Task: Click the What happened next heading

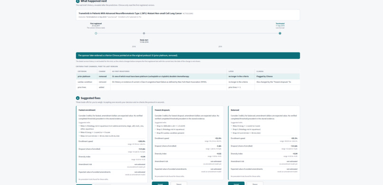Action: (x=94, y=1)
